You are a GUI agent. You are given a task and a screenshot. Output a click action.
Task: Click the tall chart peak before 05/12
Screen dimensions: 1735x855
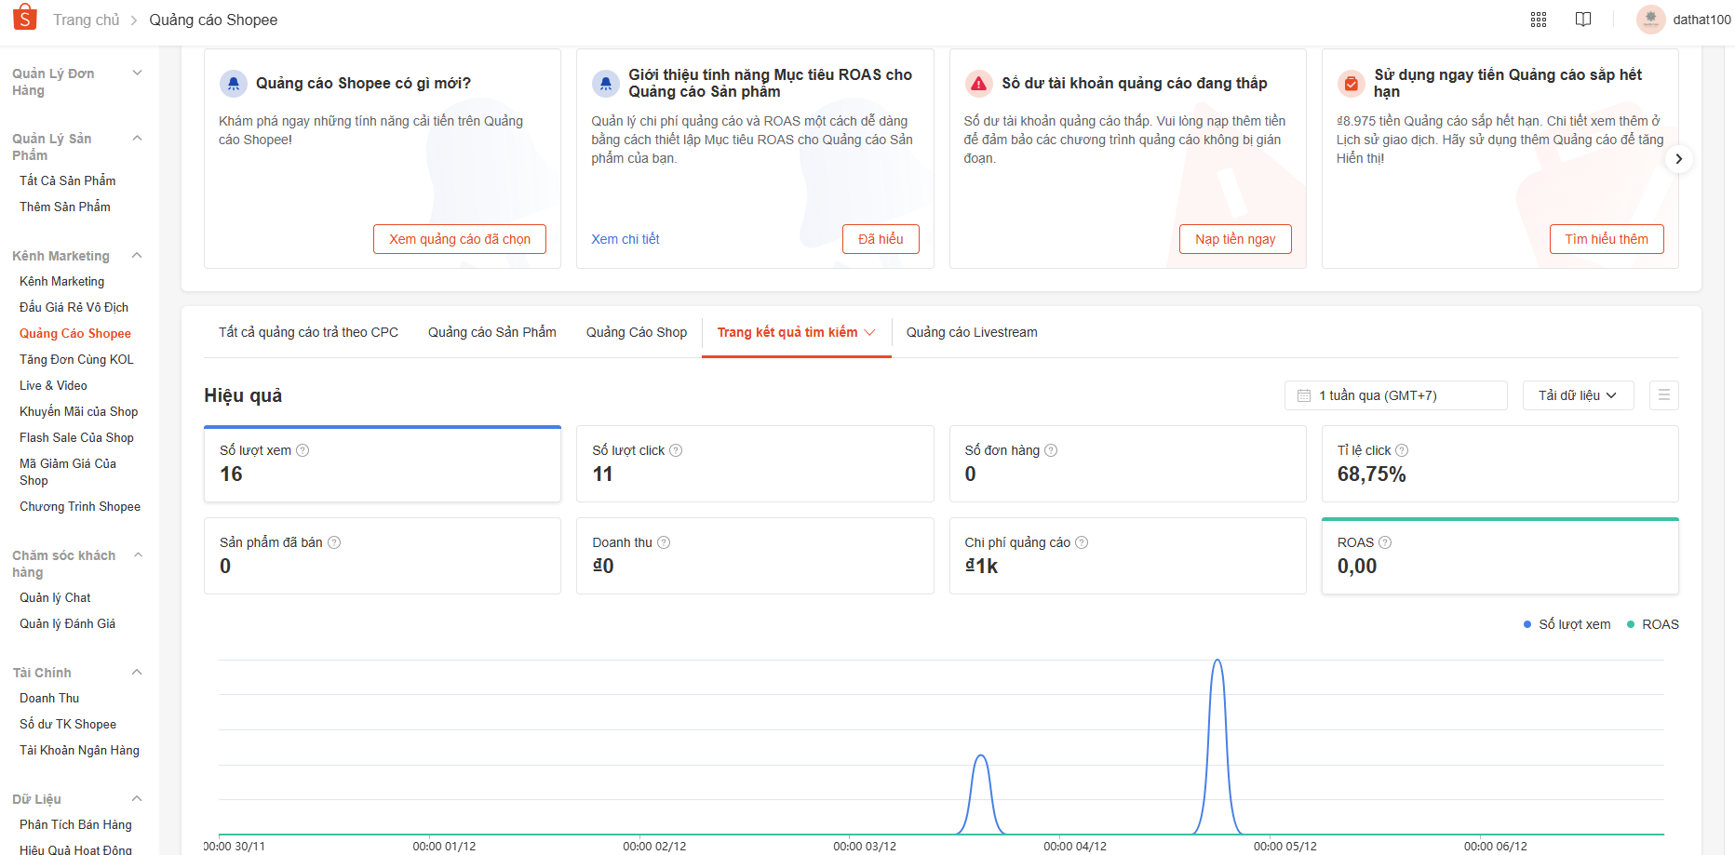1217,661
